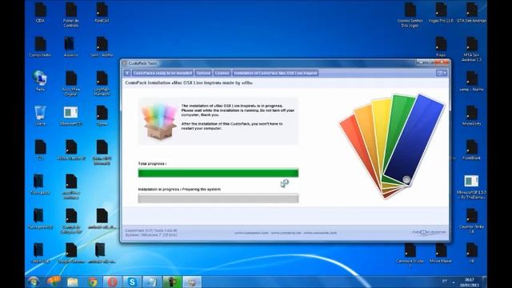Viewport: 512px width, 288px height.
Task: Select the Vegas Pro 11.0 desktop shortcut
Action: [441, 13]
